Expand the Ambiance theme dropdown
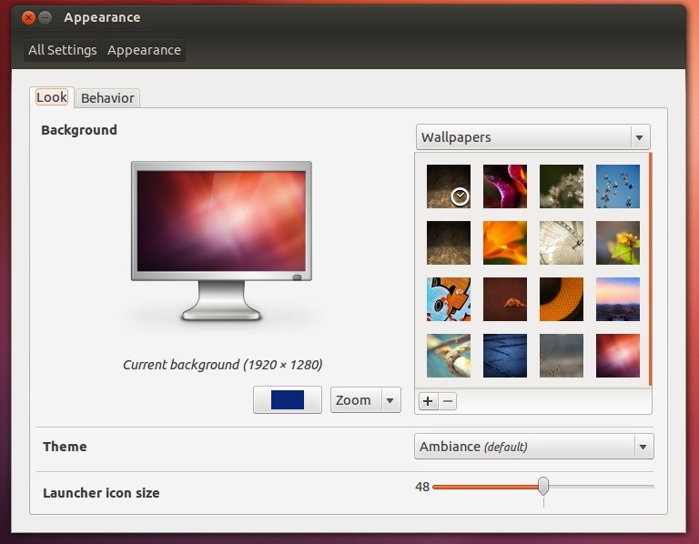This screenshot has width=699, height=544. click(534, 447)
